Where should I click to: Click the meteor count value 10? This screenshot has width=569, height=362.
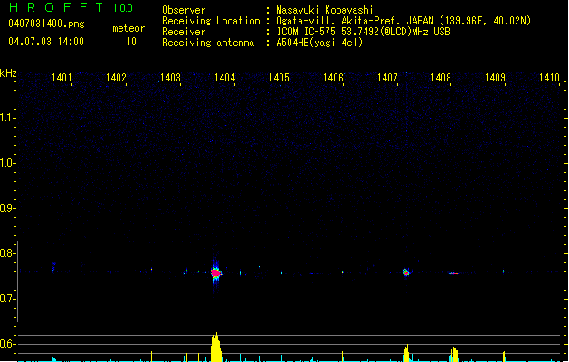131,42
